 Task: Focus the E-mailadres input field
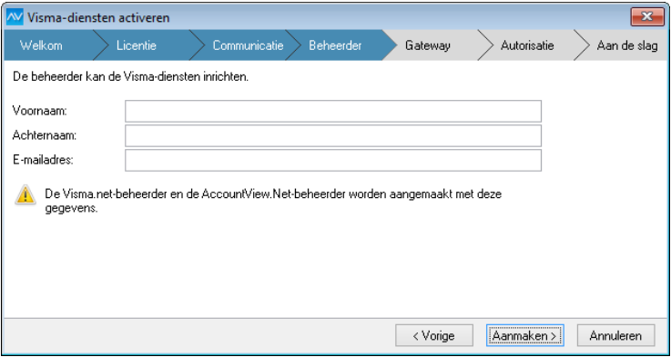coord(333,160)
